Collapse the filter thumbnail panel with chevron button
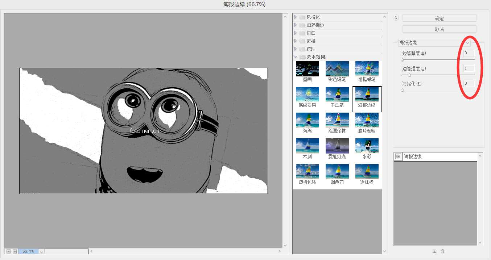The height and width of the screenshot is (260, 491). click(x=396, y=17)
